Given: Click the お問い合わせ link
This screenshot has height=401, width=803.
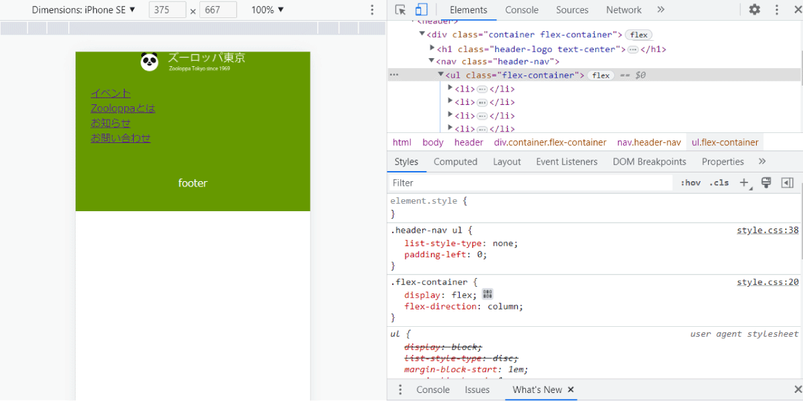Looking at the screenshot, I should point(121,138).
